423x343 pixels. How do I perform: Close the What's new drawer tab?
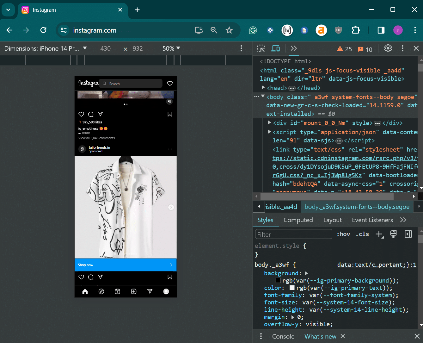pos(343,336)
